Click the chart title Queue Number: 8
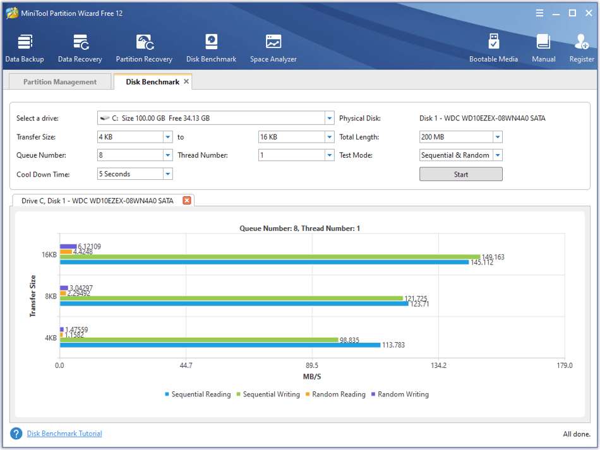Screen dimensions: 600x450 coord(299,228)
